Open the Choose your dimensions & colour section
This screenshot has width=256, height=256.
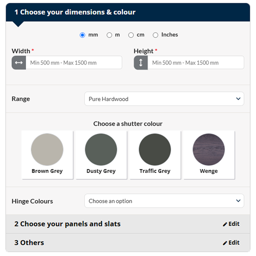[x=75, y=12]
